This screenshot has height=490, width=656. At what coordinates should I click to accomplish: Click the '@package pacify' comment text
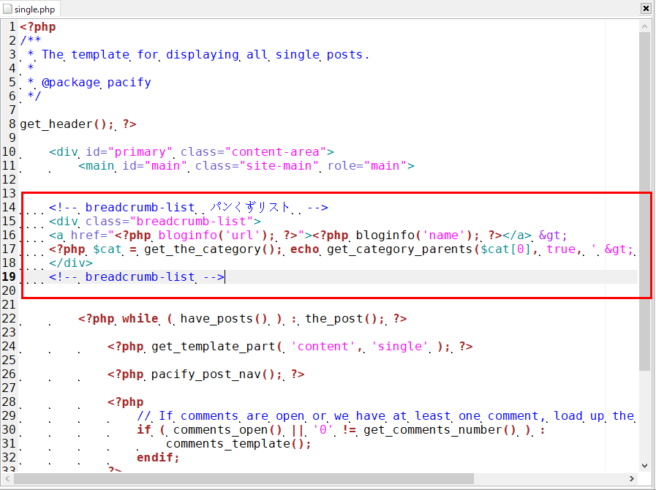pos(97,83)
